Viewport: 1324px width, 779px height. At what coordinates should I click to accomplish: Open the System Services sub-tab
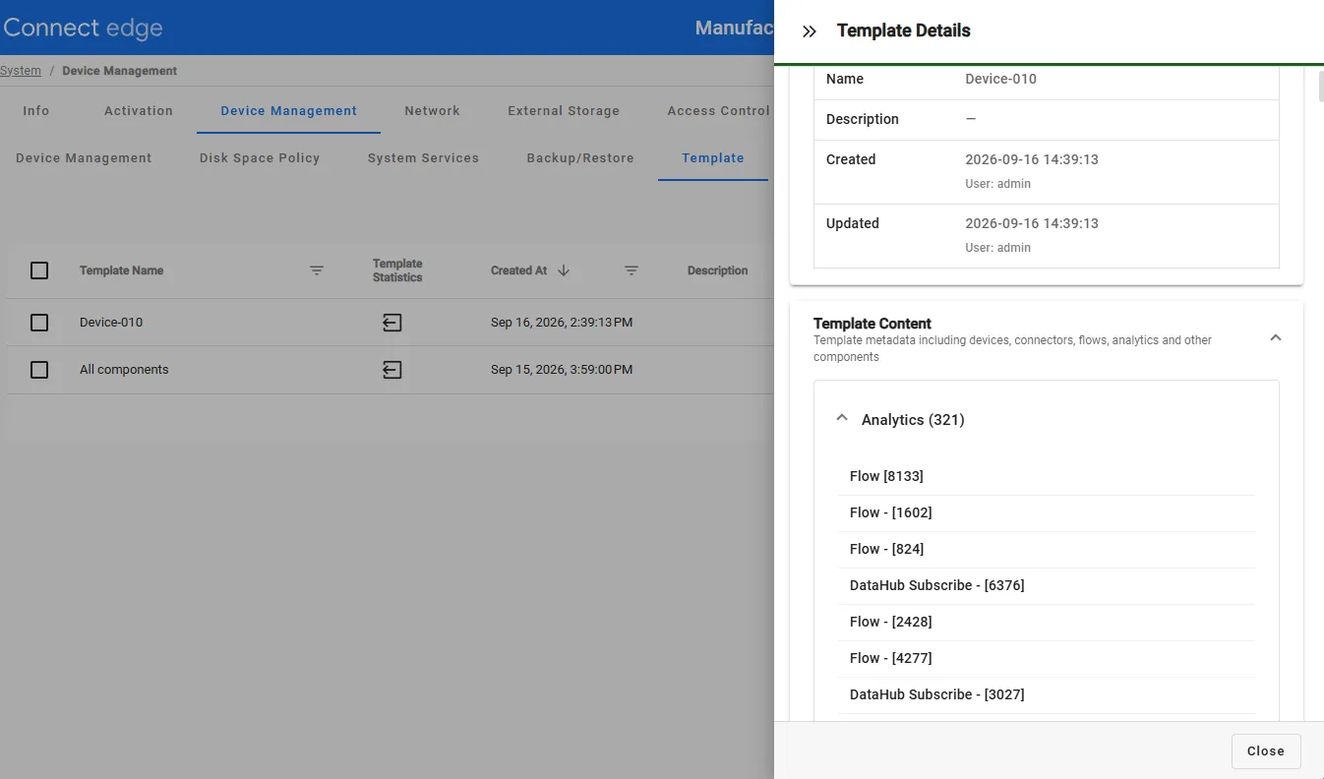coord(423,158)
